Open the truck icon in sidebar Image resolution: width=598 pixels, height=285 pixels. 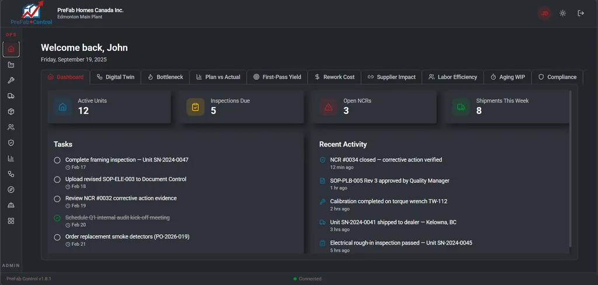coord(11,96)
